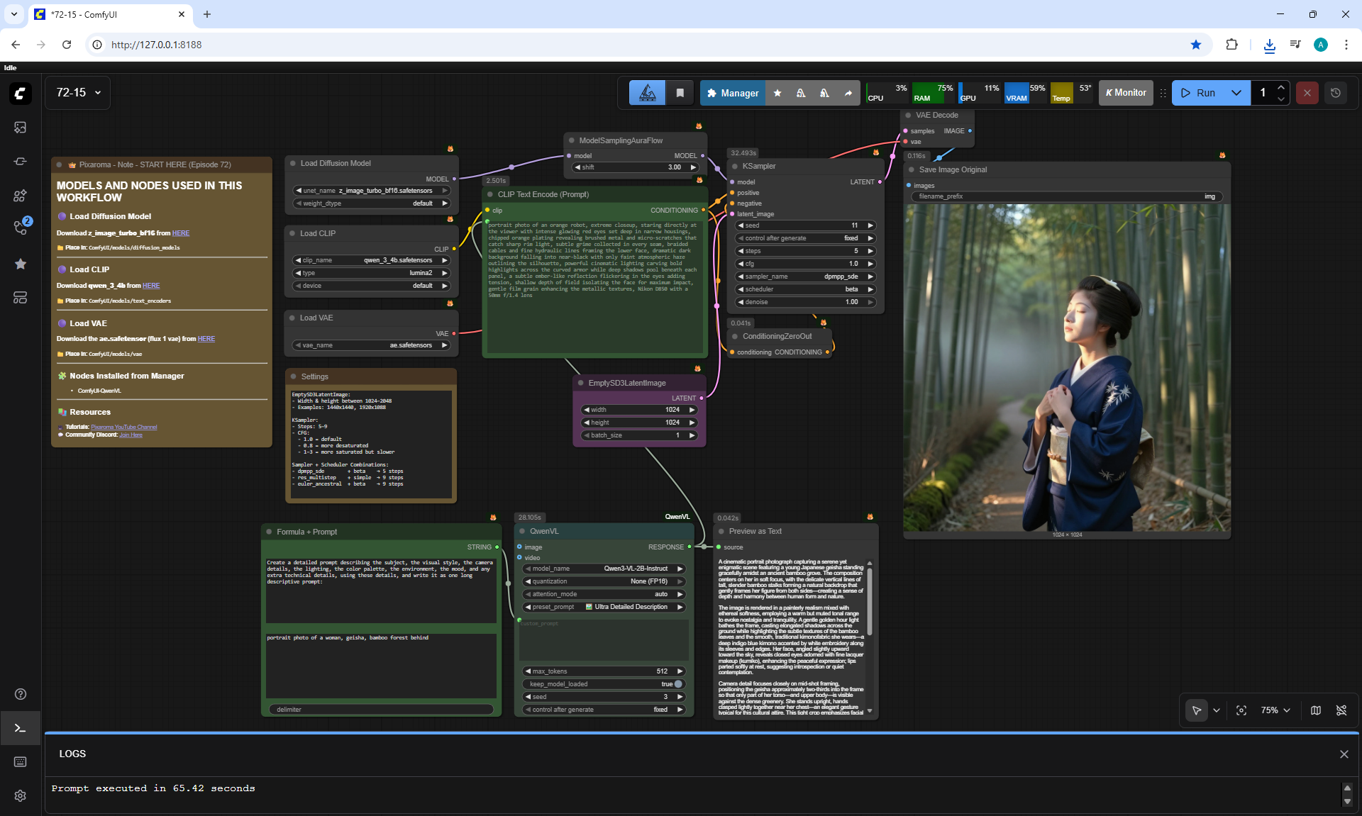Toggle the bottom console panel icon
This screenshot has width=1362, height=816.
[x=20, y=729]
